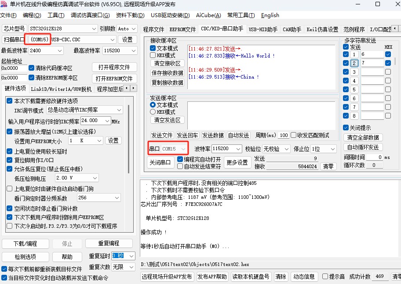Open the 串口 COM15 dropdown
The width and height of the screenshot is (401, 284).
pyautogui.click(x=183, y=149)
